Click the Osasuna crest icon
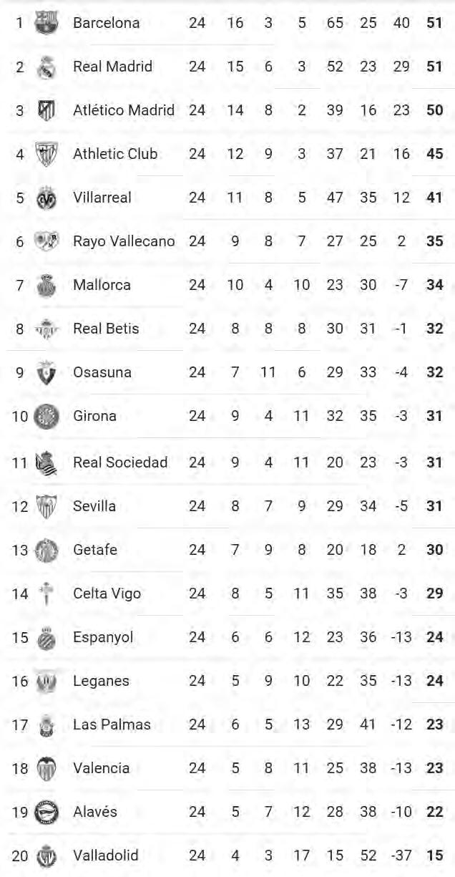 [47, 372]
